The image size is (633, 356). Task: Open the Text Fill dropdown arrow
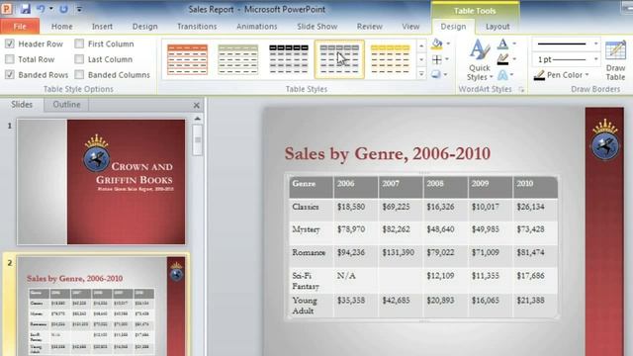514,44
